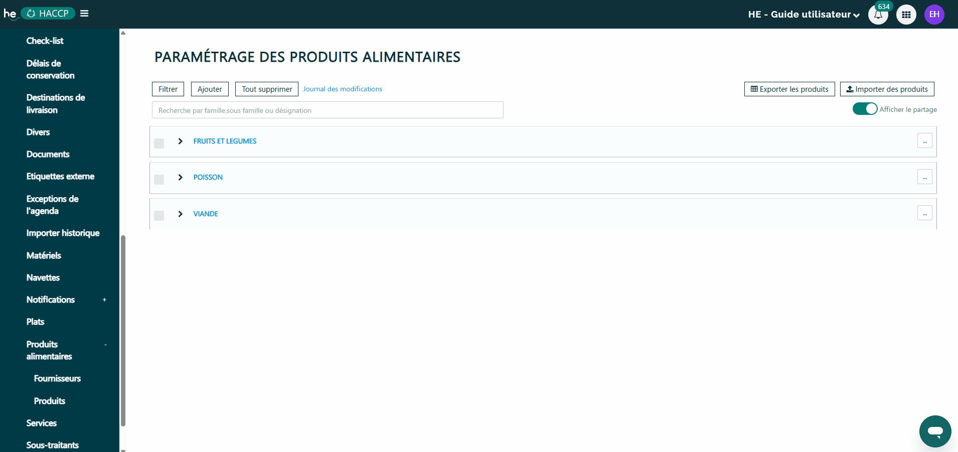
Task: Expand the POISSON family chevron
Action: tap(181, 178)
